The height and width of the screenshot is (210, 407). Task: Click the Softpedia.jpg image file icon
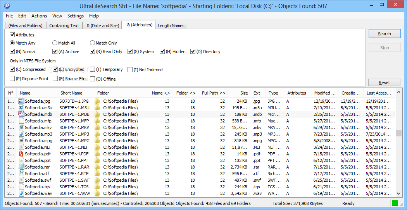pyautogui.click(x=21, y=101)
